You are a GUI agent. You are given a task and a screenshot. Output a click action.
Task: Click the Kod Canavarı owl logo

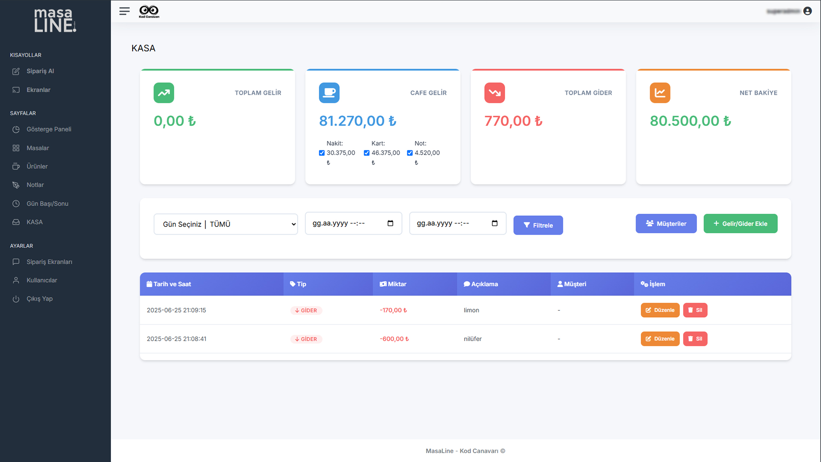pos(149,11)
